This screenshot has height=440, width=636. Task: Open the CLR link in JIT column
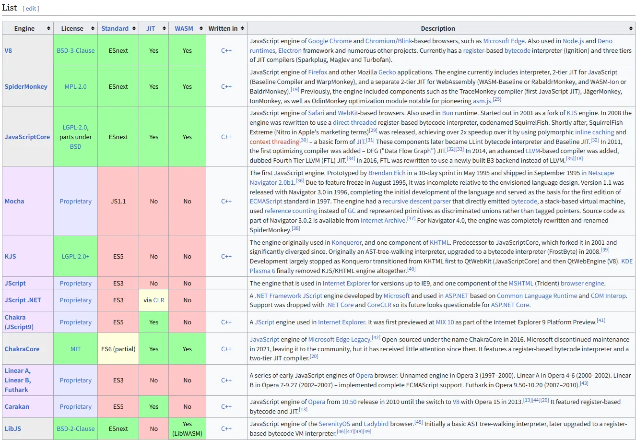pos(159,300)
